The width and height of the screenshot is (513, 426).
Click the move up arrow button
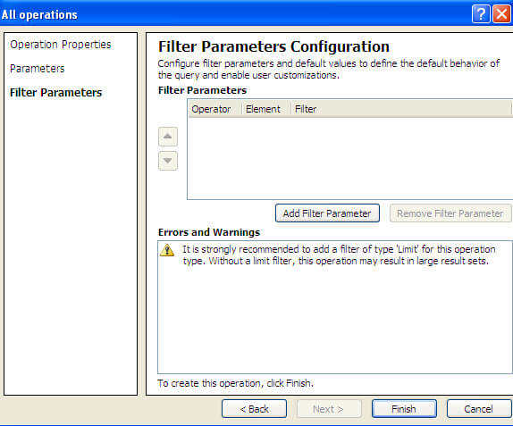pos(168,137)
